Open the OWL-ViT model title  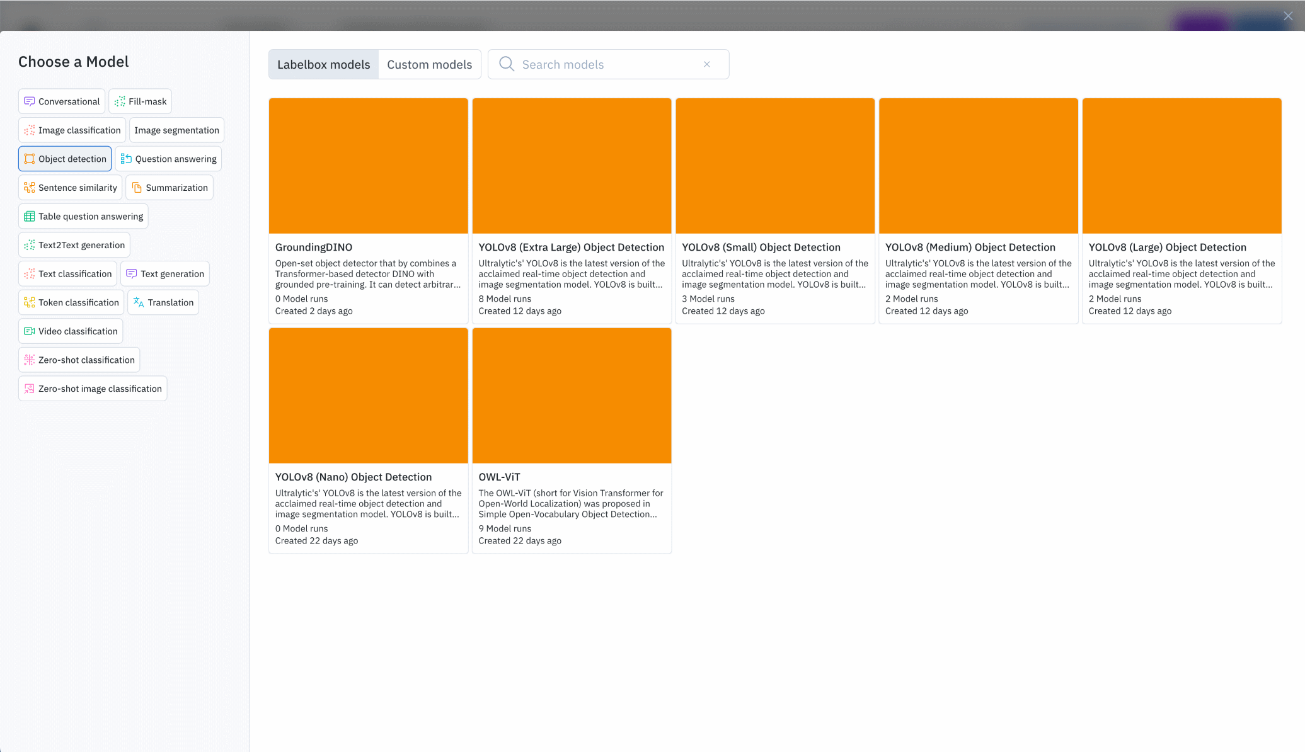tap(499, 477)
